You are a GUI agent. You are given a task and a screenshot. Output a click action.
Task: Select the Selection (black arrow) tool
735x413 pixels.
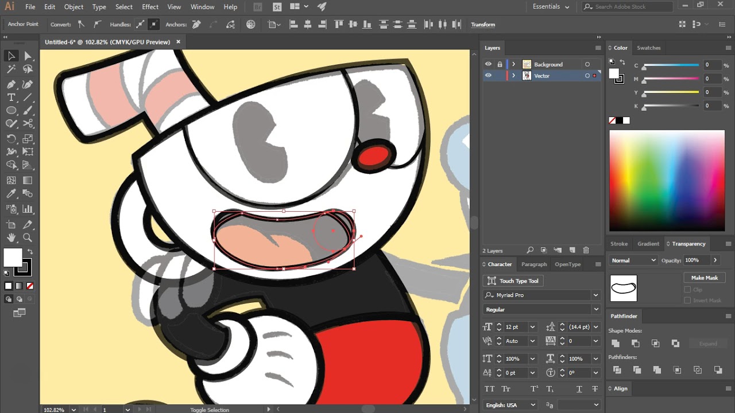coord(11,56)
